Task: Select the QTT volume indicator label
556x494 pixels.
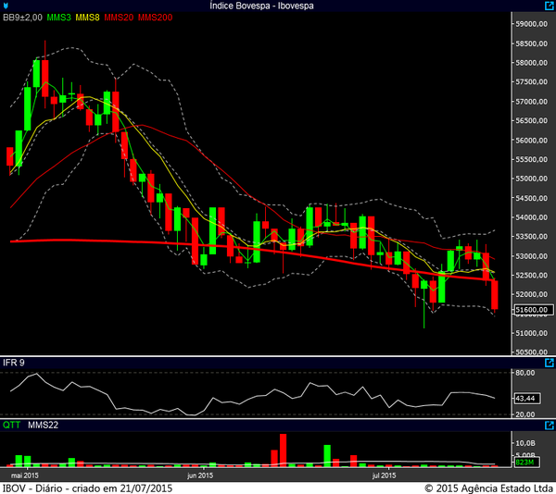Action: (x=11, y=426)
